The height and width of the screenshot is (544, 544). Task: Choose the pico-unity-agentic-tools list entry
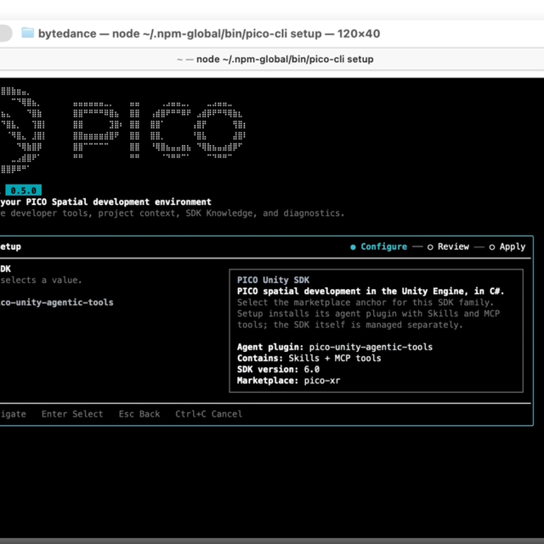point(57,303)
